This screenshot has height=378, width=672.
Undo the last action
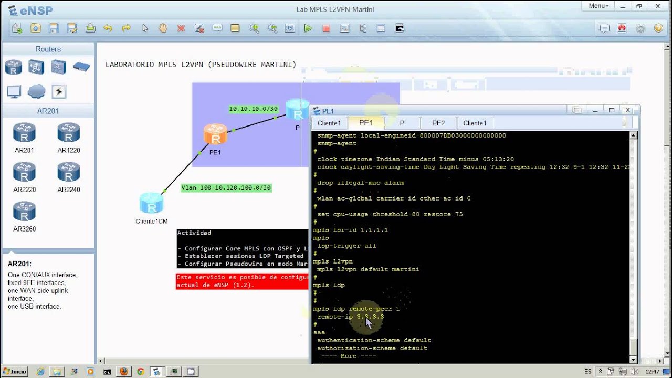[x=108, y=28]
